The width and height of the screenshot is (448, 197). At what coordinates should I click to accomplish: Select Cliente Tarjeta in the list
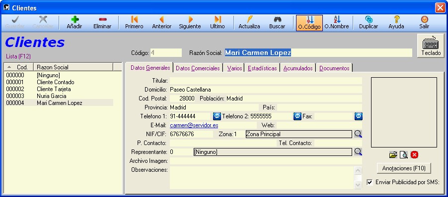(x=59, y=89)
